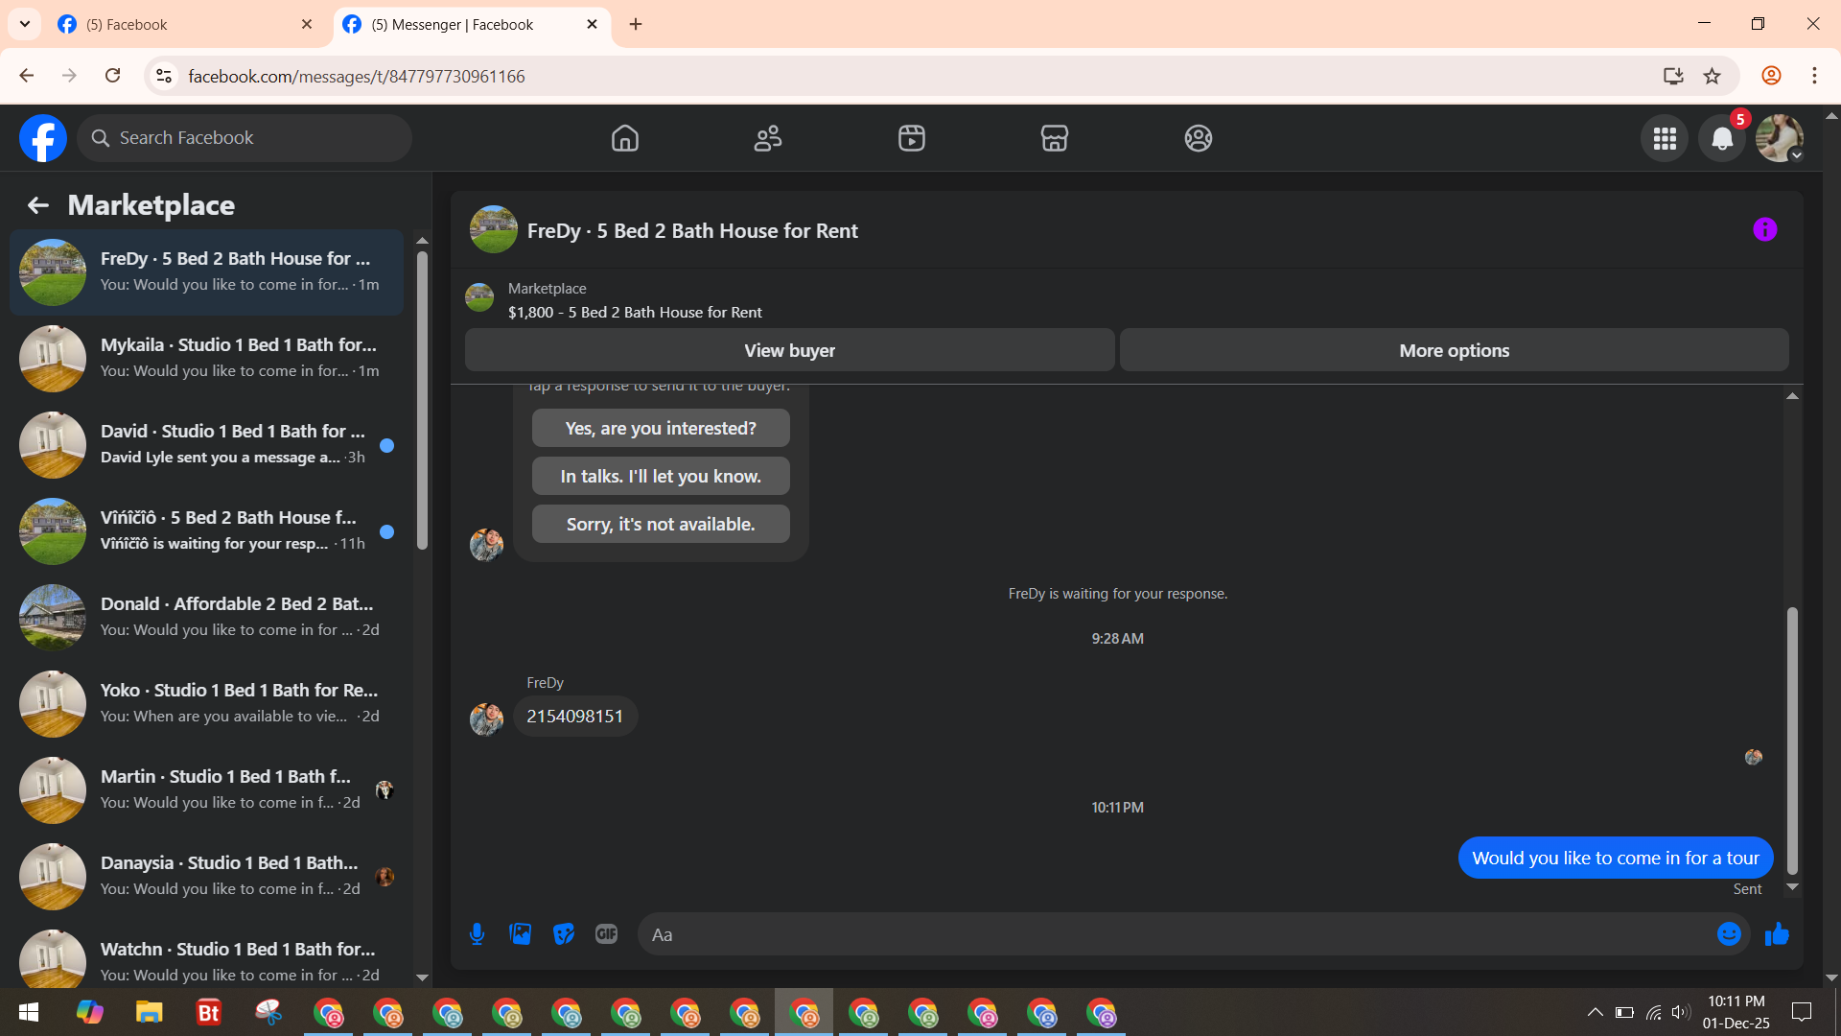The image size is (1841, 1036).
Task: Attach a photo using the image icon
Action: (x=520, y=934)
